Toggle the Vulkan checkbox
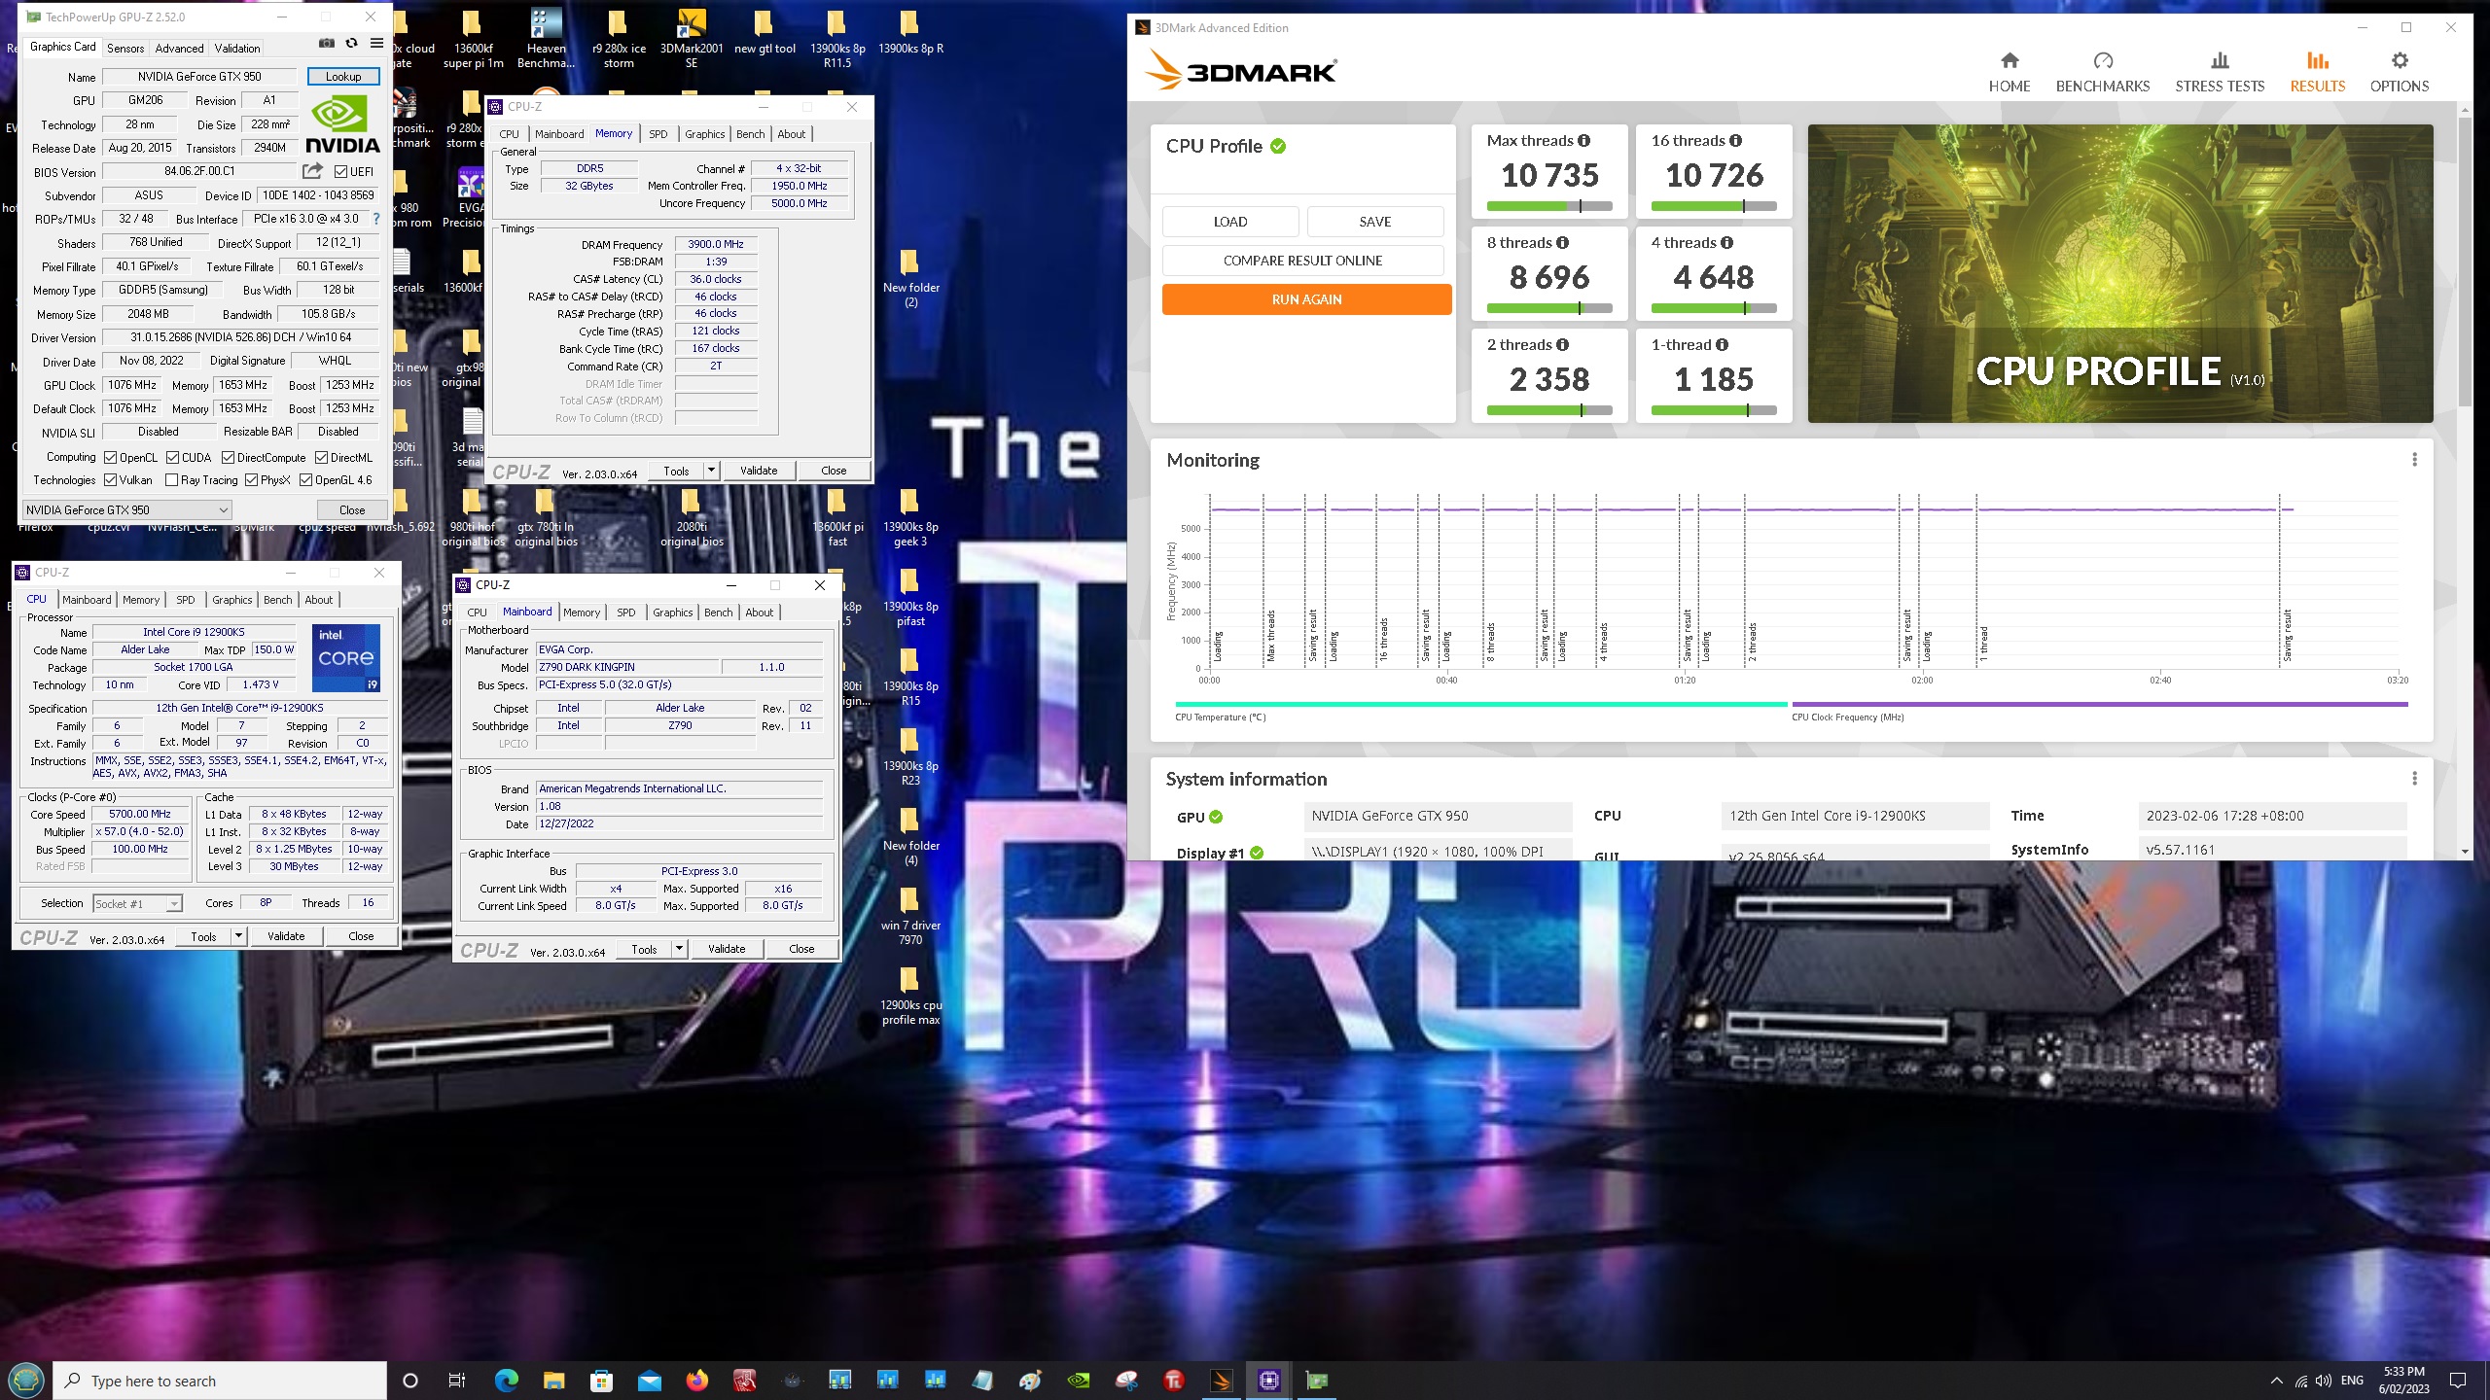2490x1400 pixels. click(111, 480)
